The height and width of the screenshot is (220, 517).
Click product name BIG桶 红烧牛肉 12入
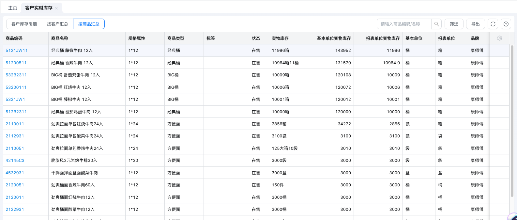click(71, 87)
